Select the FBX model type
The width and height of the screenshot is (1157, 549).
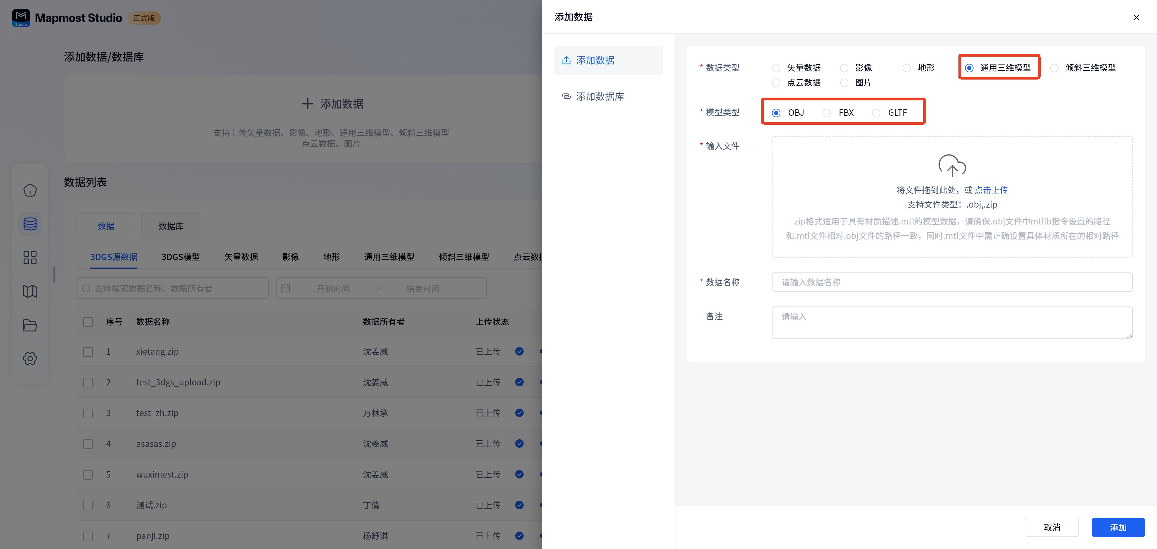click(x=827, y=113)
